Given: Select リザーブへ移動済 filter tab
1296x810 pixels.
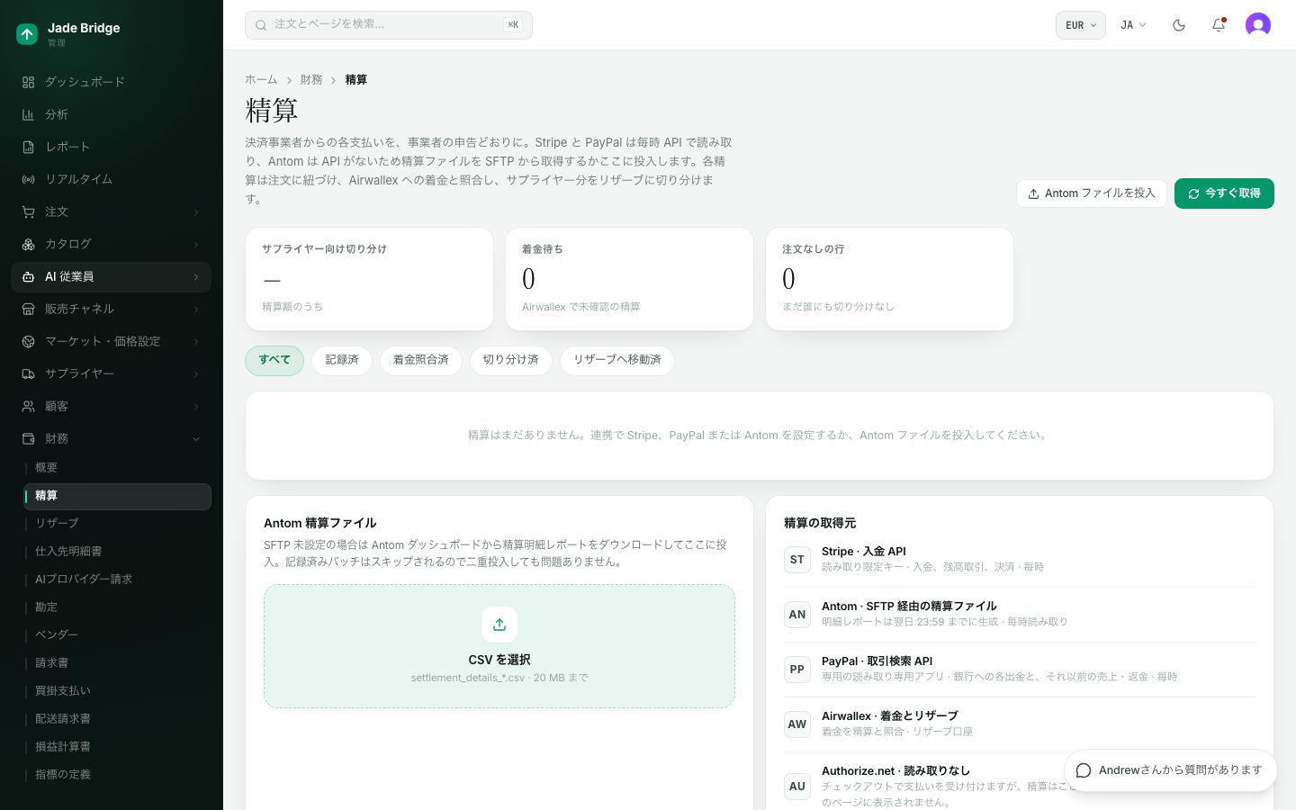Looking at the screenshot, I should click(x=617, y=360).
